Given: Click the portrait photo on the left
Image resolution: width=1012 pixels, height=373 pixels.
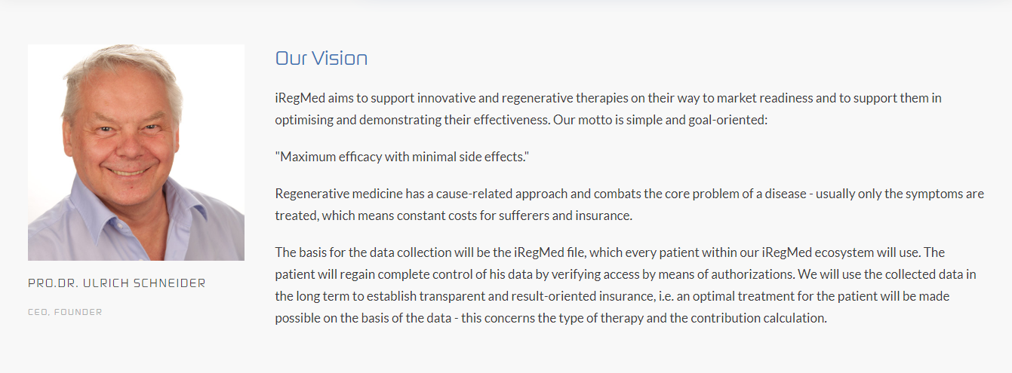Looking at the screenshot, I should click(136, 152).
